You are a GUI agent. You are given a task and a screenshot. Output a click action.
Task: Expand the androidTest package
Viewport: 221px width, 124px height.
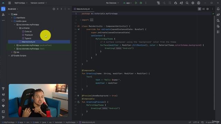[x=15, y=45]
